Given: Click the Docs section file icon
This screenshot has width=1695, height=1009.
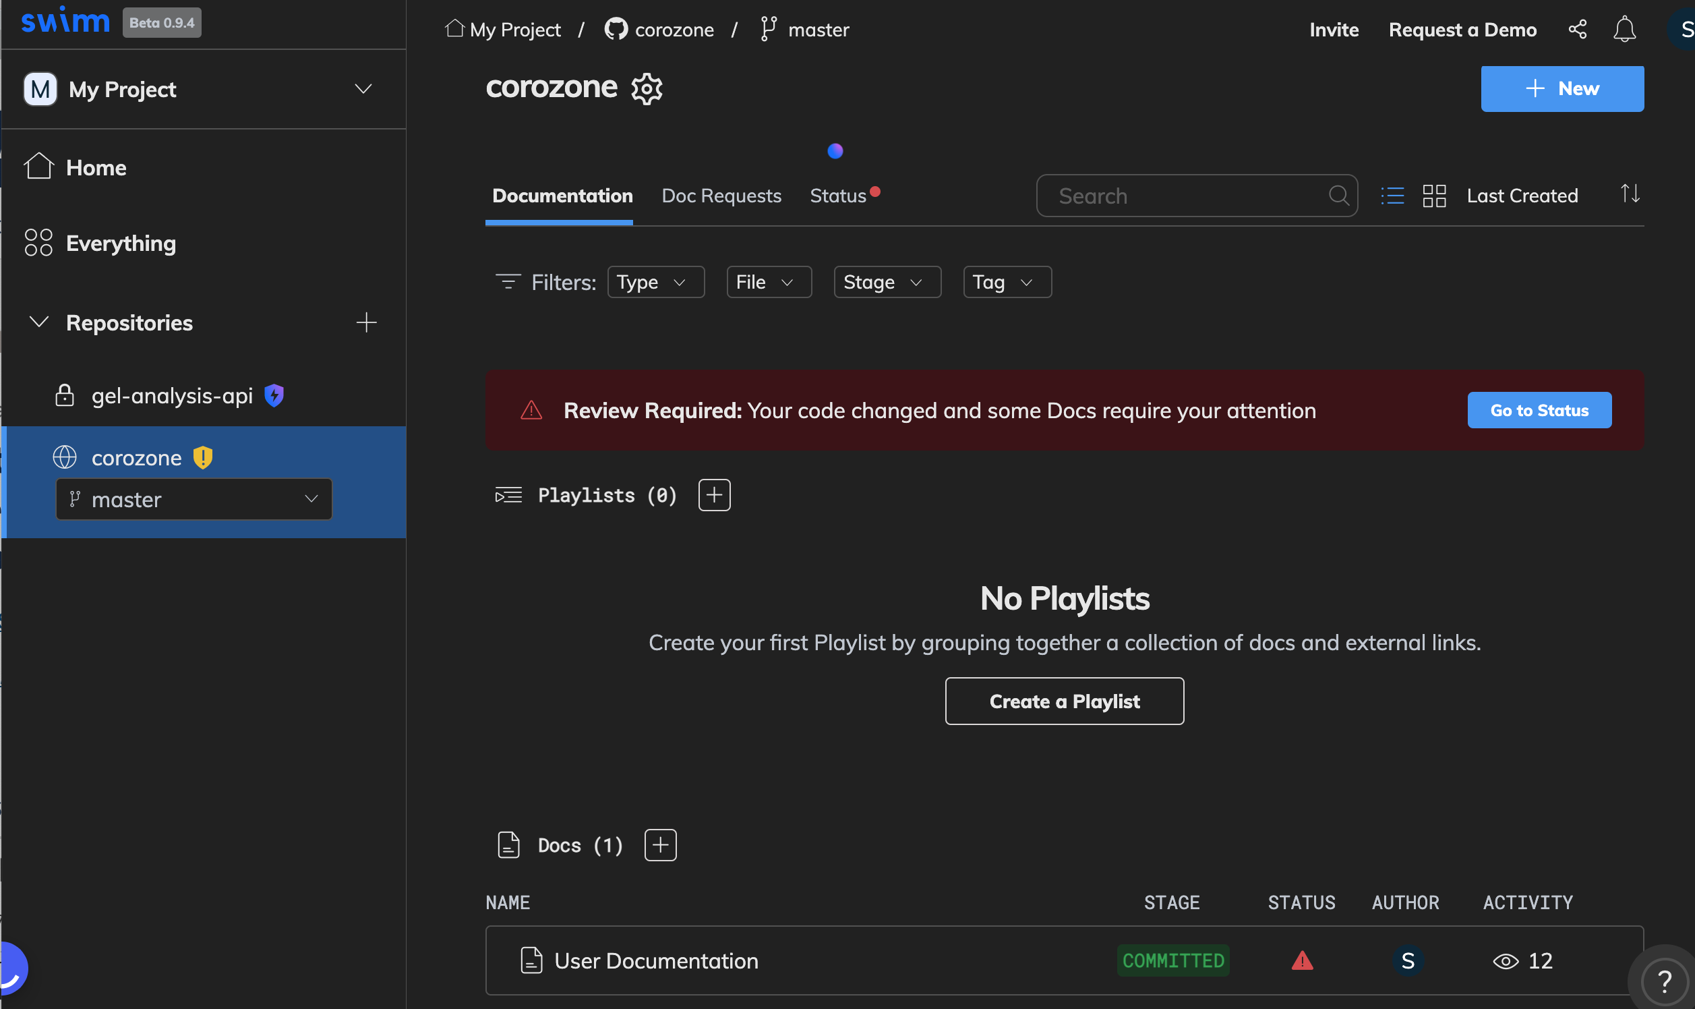Looking at the screenshot, I should 508,845.
